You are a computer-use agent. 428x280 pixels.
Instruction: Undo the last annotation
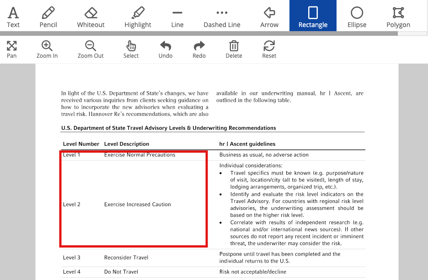(x=165, y=48)
